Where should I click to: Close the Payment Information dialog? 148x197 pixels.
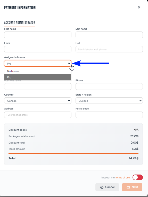point(139,7)
